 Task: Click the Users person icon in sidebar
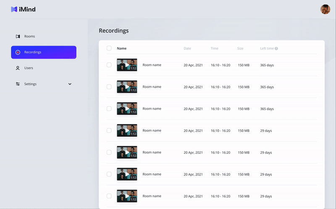click(18, 68)
